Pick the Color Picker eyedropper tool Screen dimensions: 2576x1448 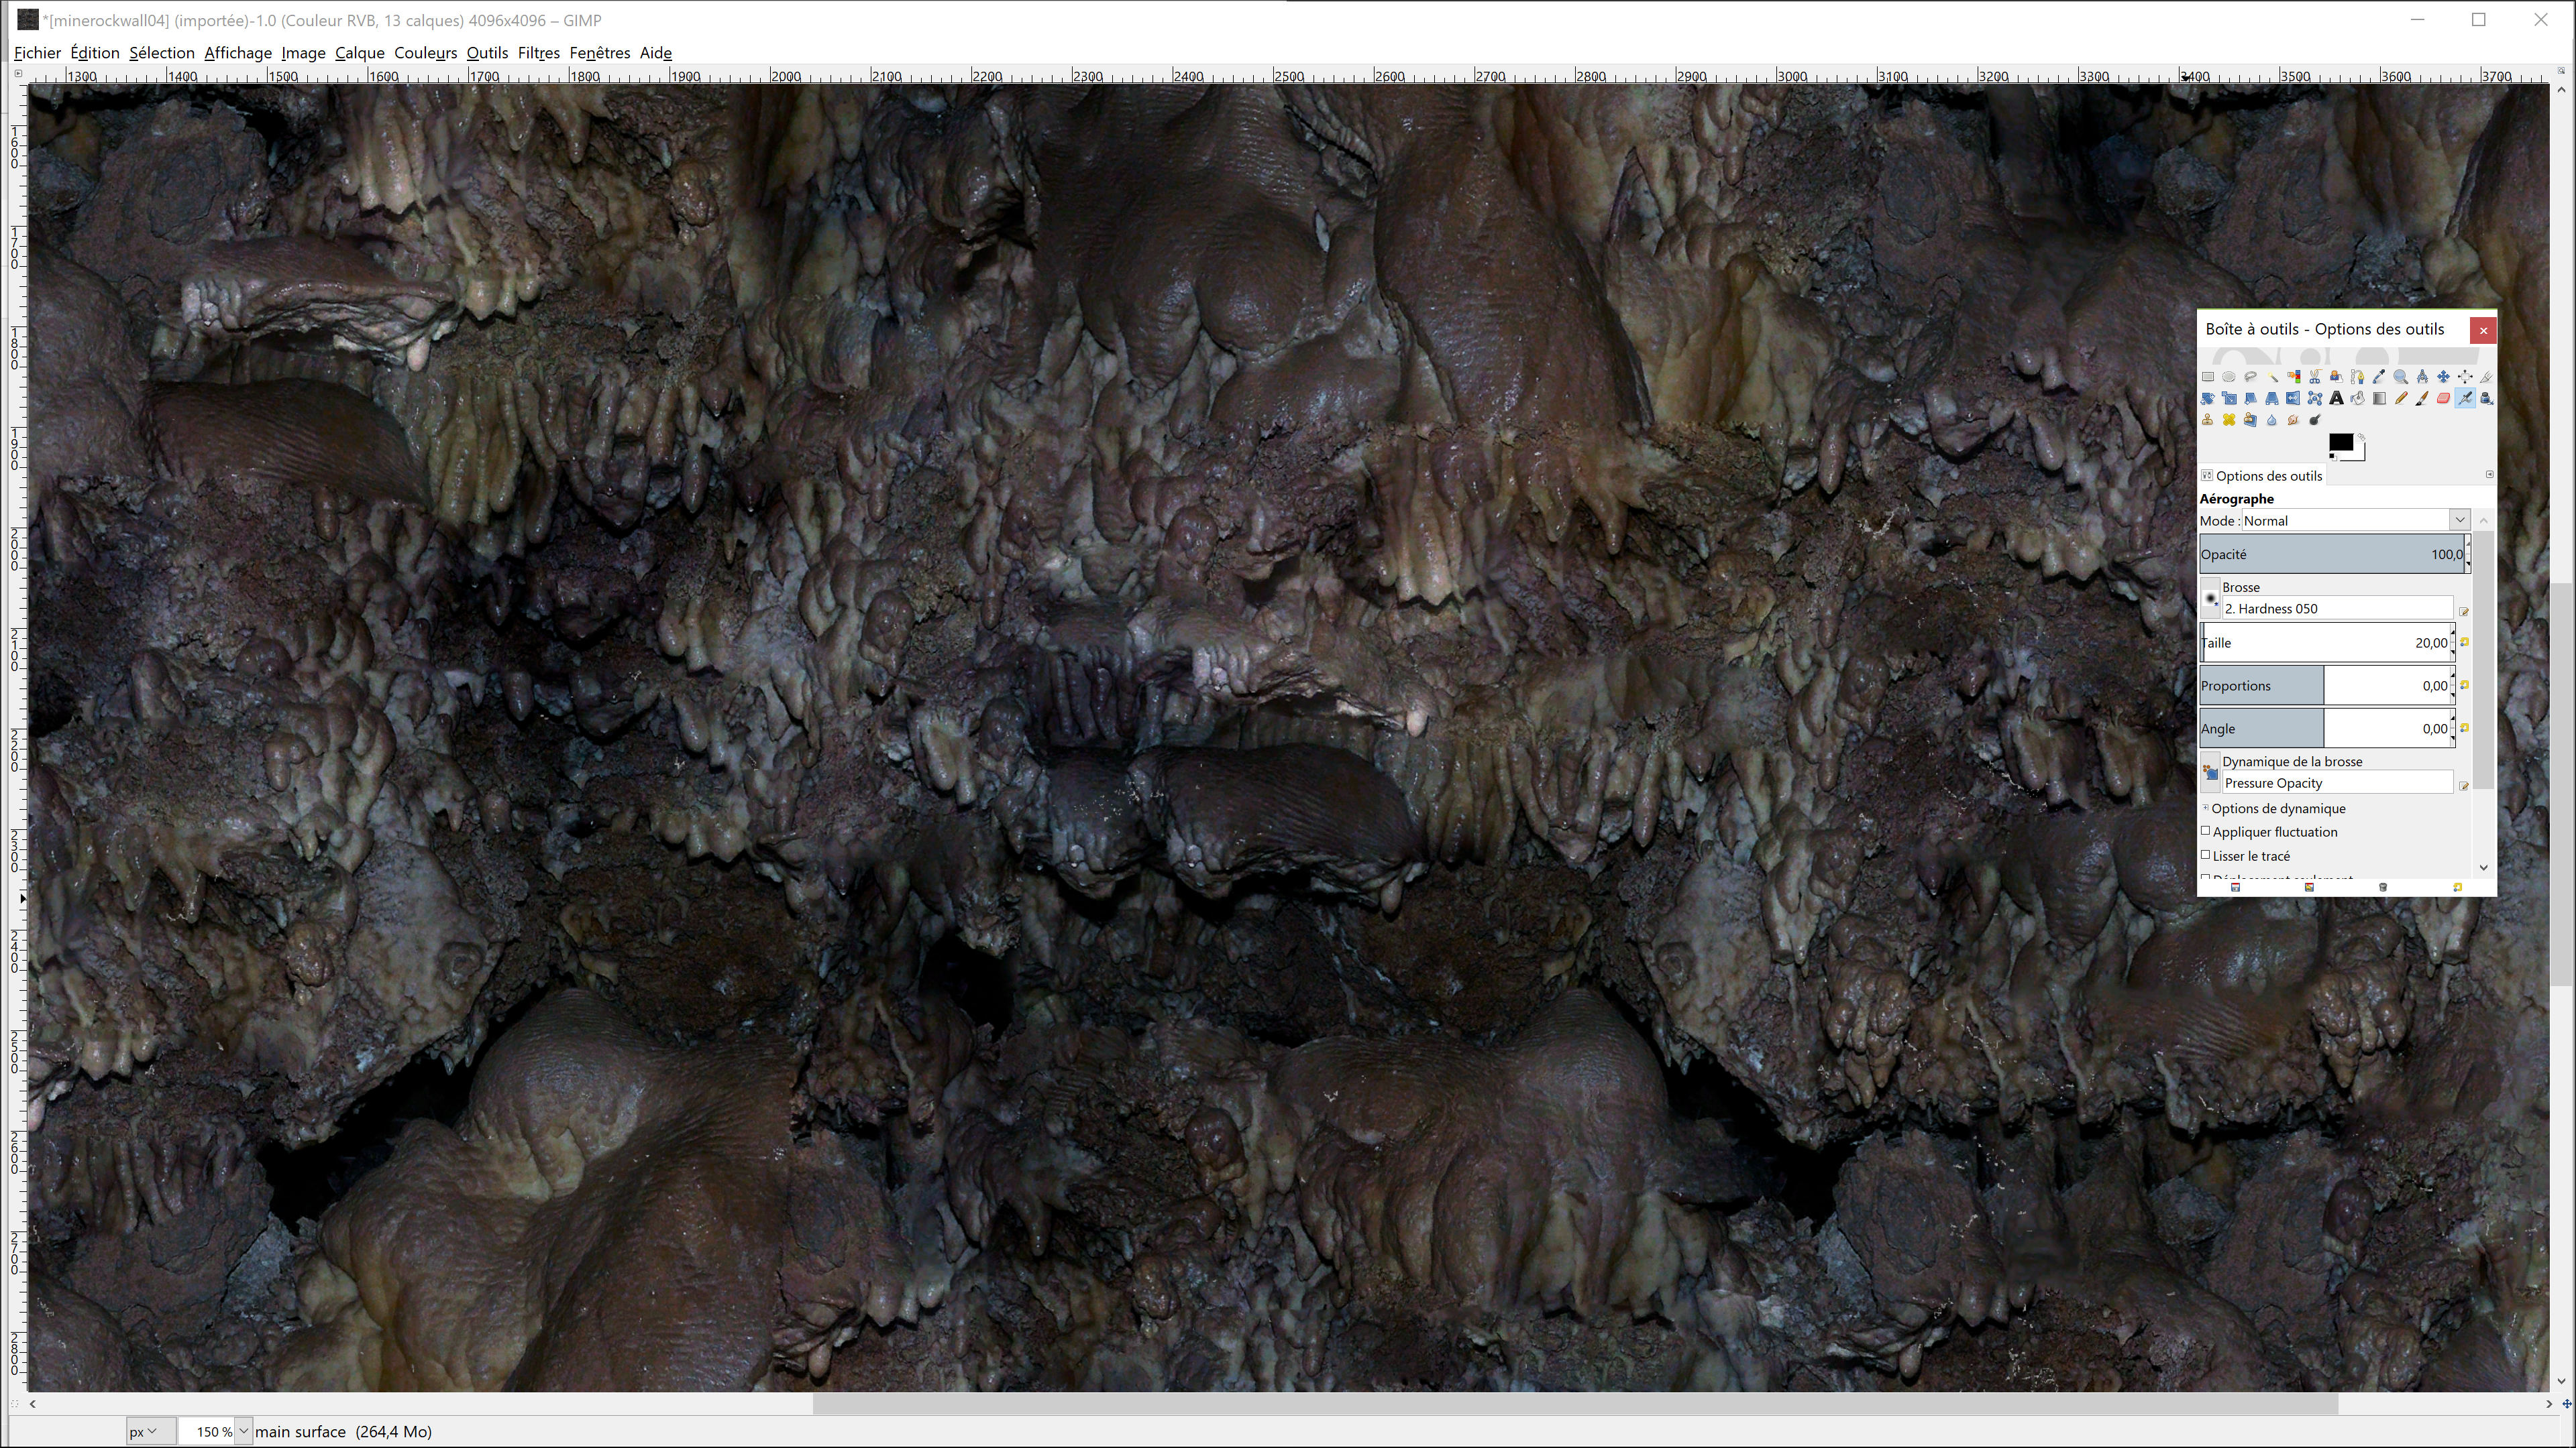[x=2379, y=377]
